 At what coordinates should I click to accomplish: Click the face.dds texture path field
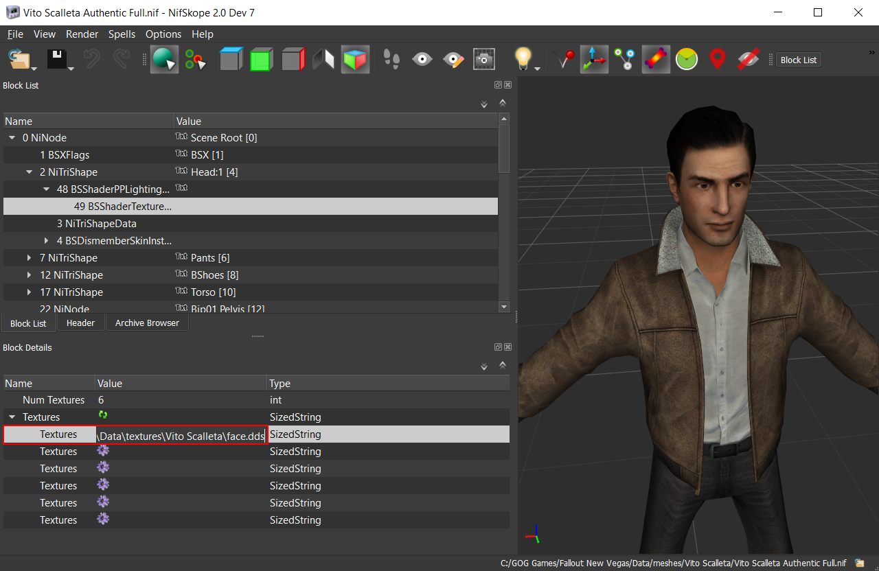pyautogui.click(x=181, y=434)
